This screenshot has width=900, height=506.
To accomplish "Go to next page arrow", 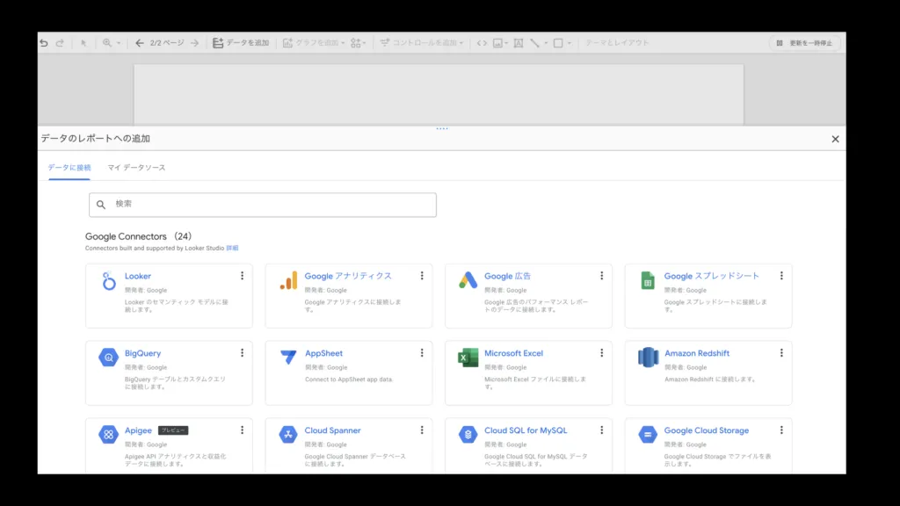I will pyautogui.click(x=194, y=43).
